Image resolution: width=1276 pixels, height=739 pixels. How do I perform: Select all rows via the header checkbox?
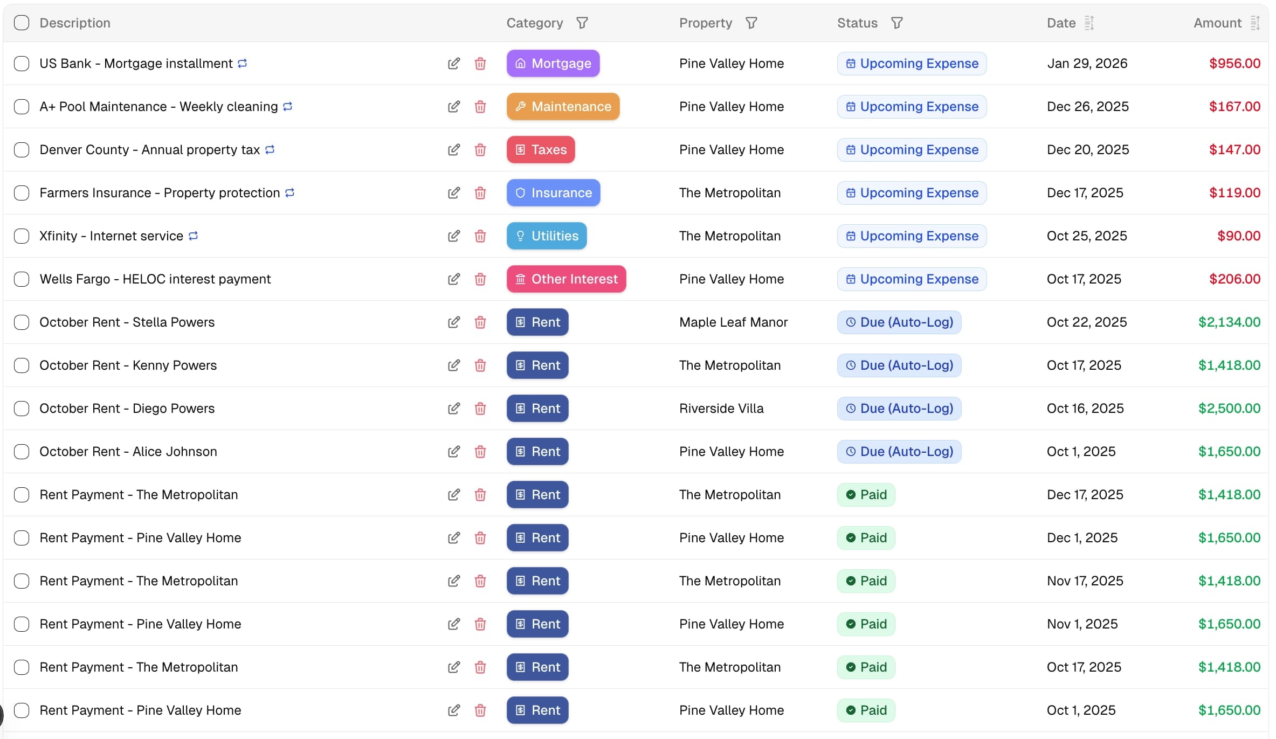point(22,23)
